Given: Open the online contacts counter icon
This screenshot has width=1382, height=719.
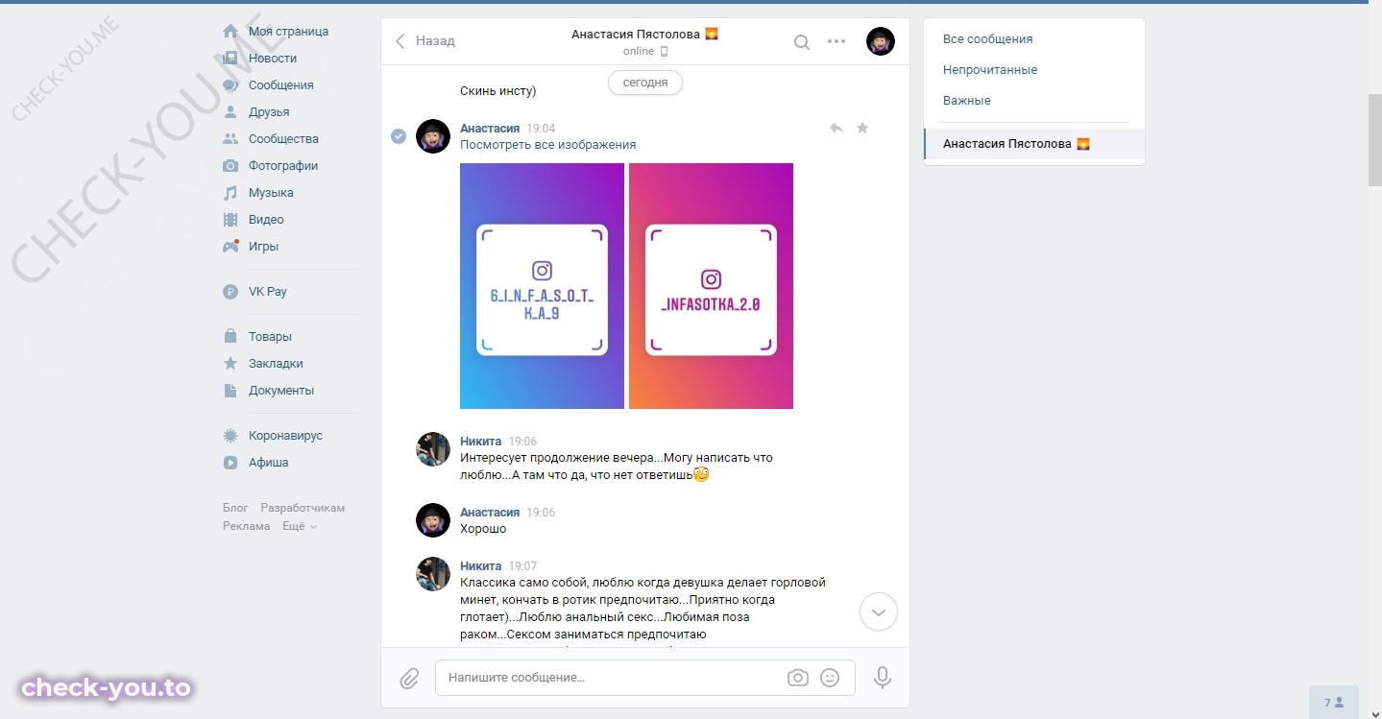Looking at the screenshot, I should (x=1335, y=703).
